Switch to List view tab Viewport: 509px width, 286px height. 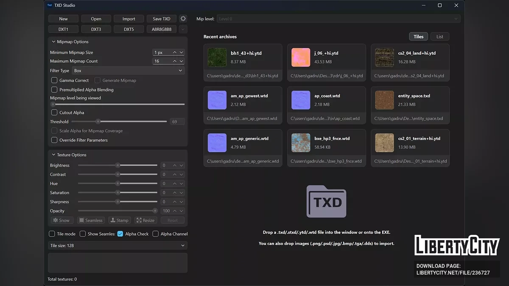[439, 37]
